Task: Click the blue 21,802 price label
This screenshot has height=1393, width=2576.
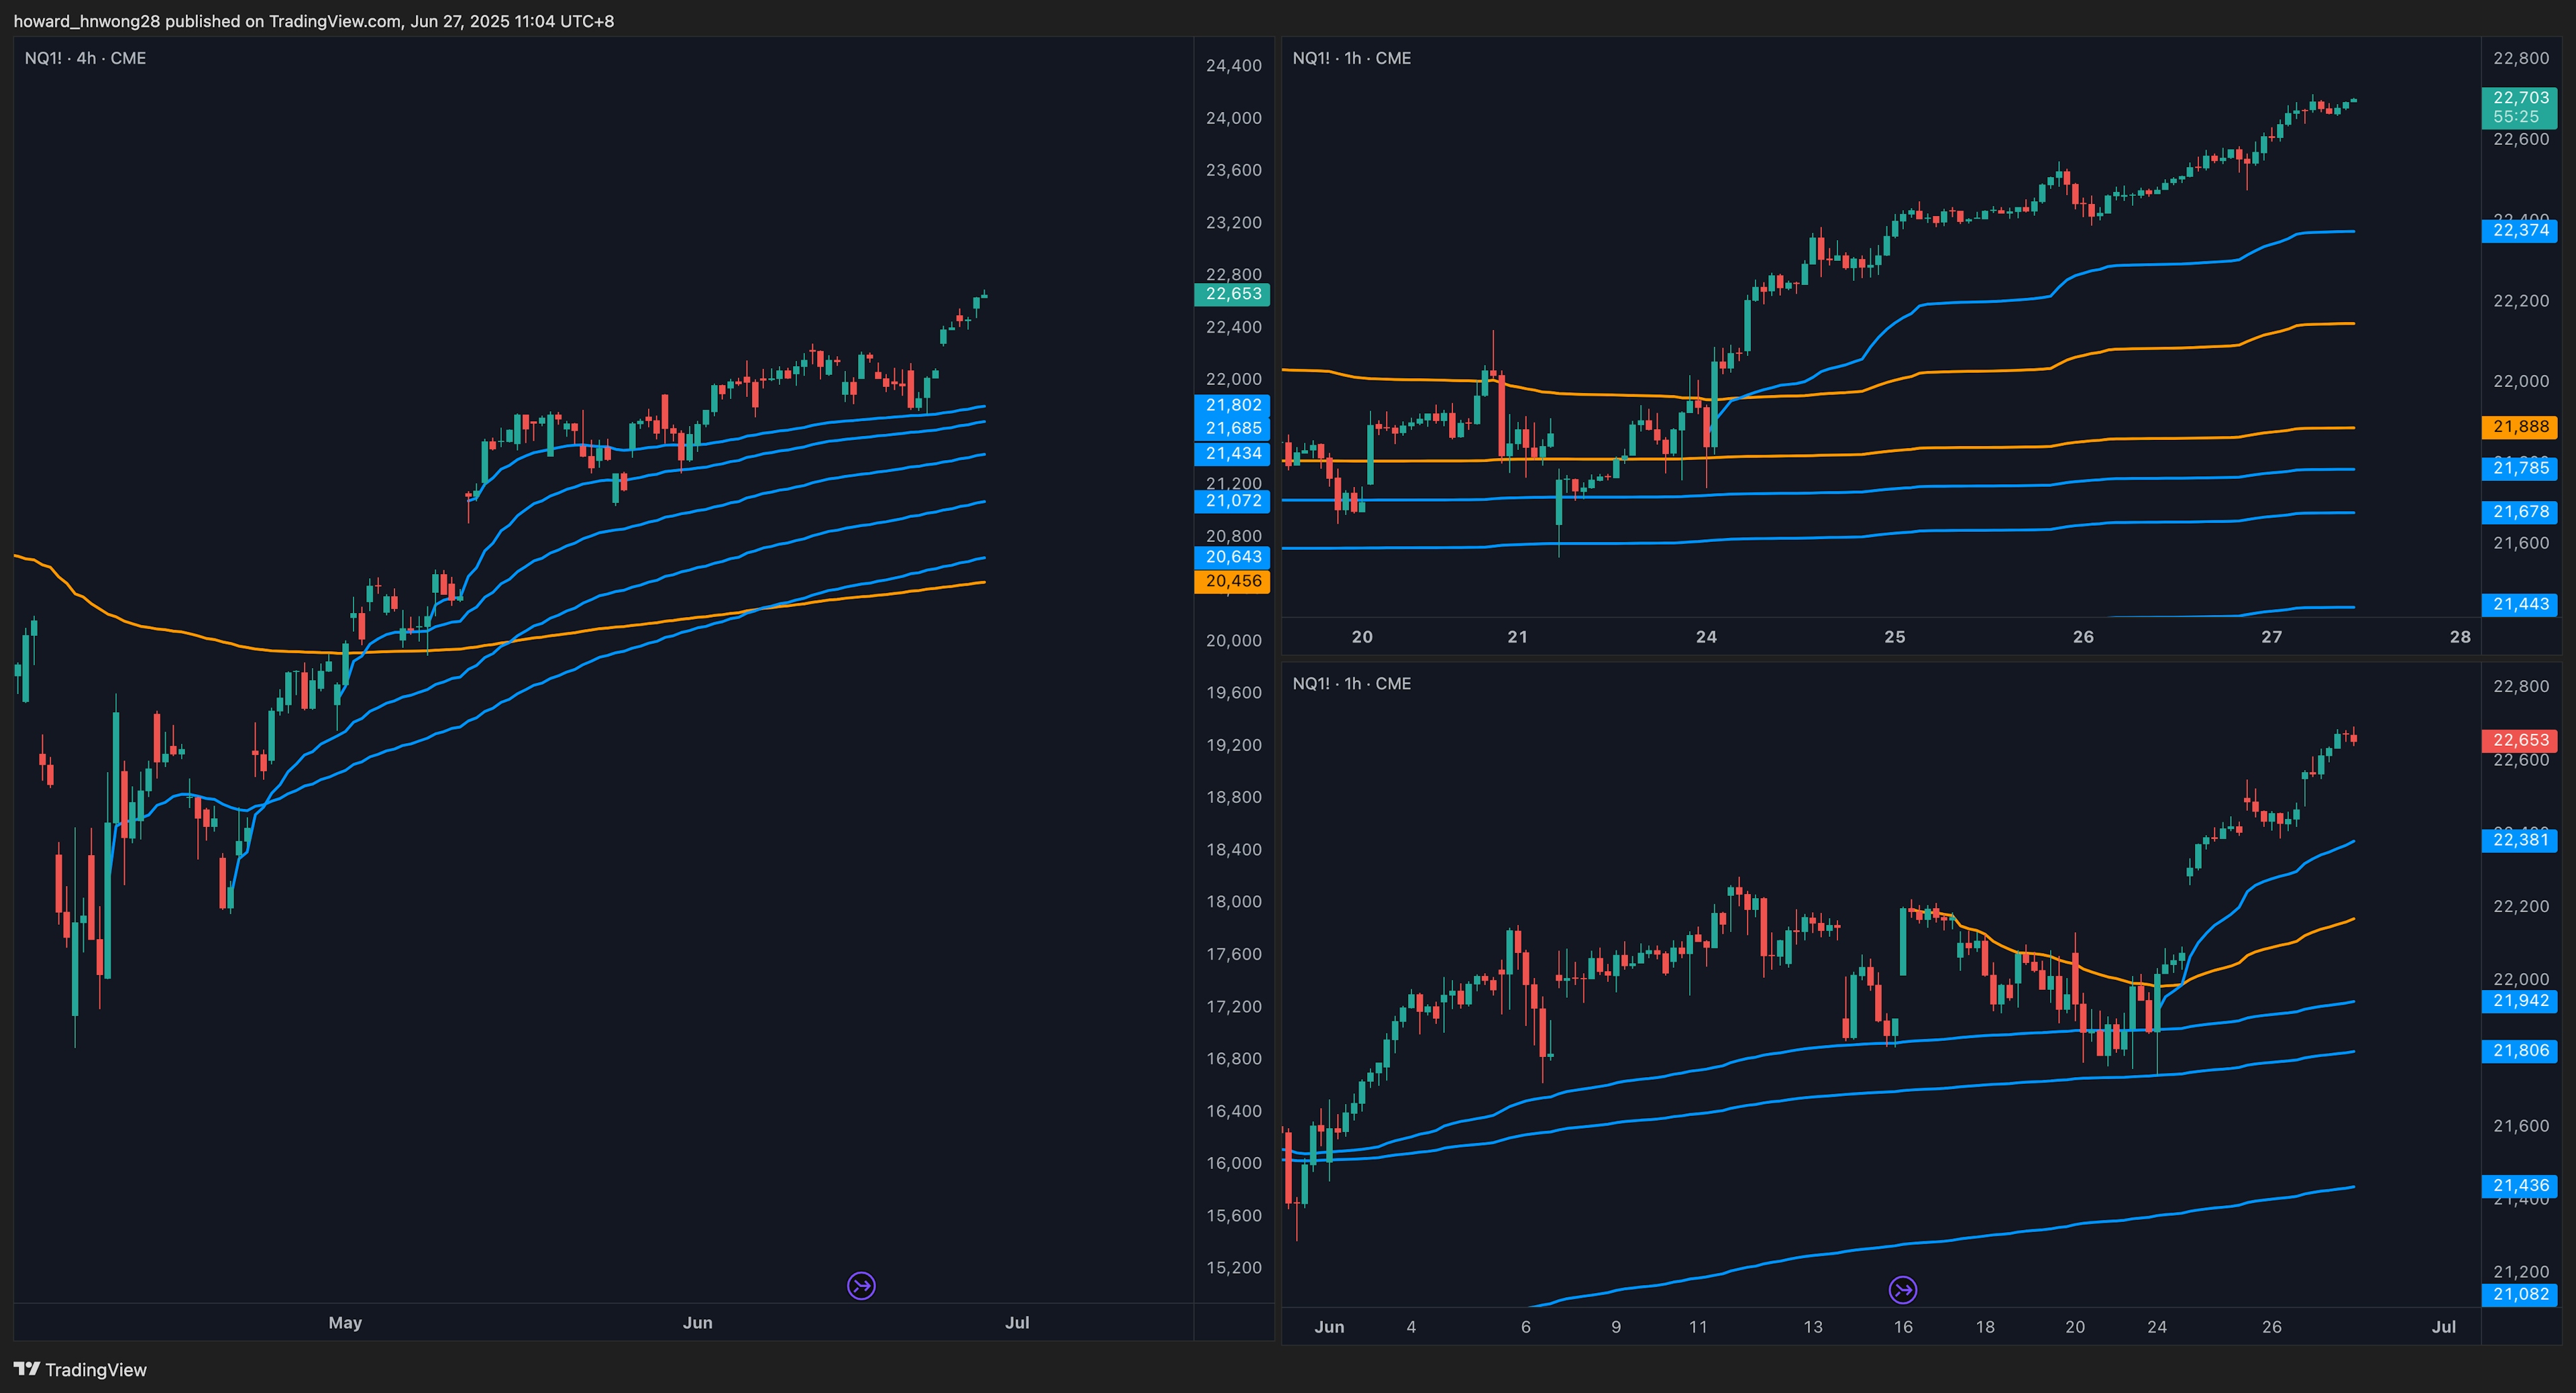Action: tap(1232, 405)
